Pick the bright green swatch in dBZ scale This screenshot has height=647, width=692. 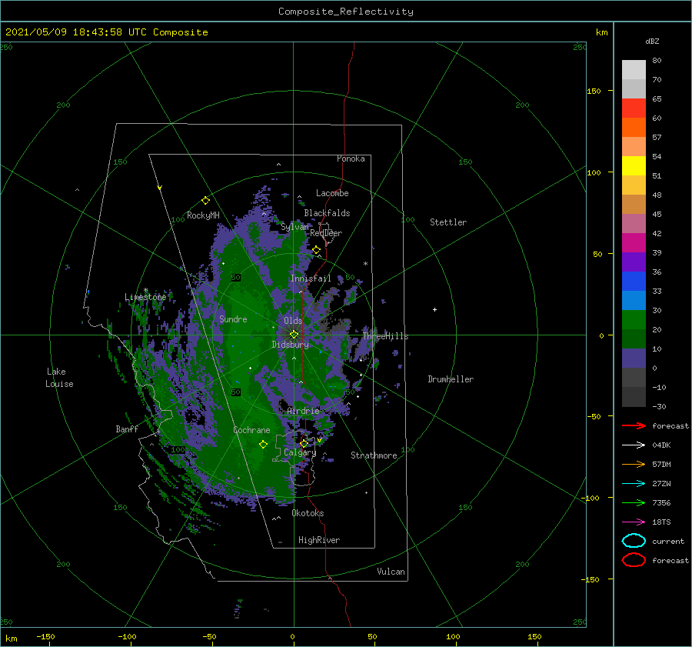[634, 320]
